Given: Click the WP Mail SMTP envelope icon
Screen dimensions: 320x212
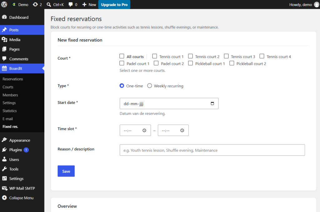Looking at the screenshot, I should [x=4, y=188].
